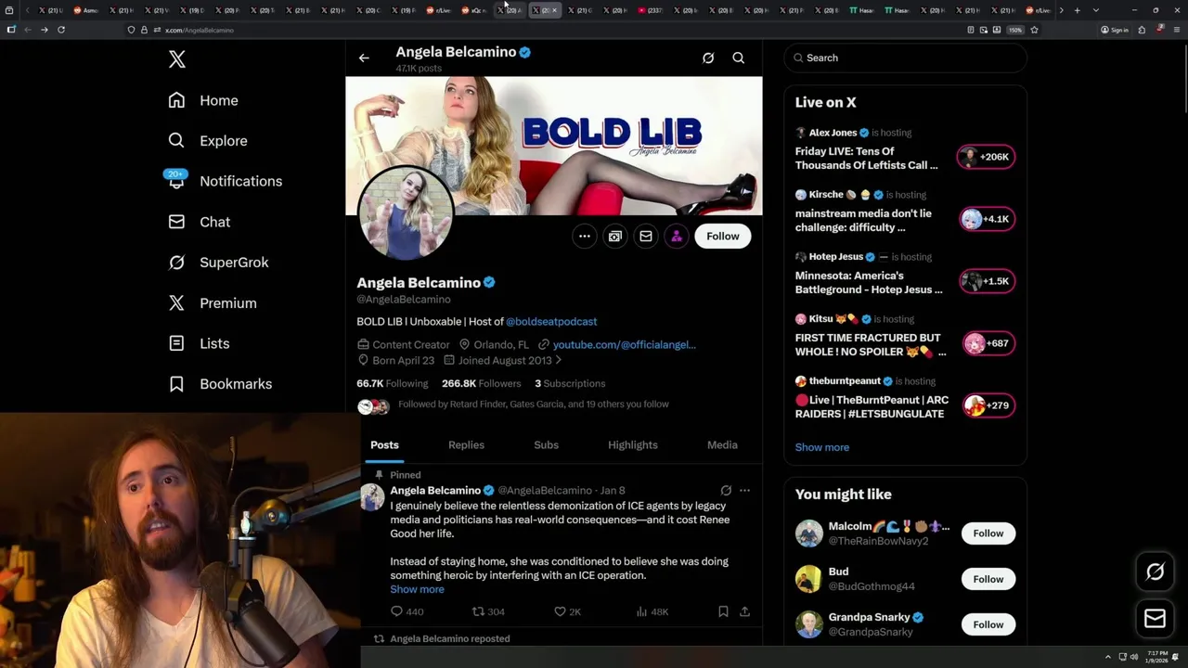The width and height of the screenshot is (1188, 668).
Task: Open Explore in the sidebar
Action: click(208, 141)
